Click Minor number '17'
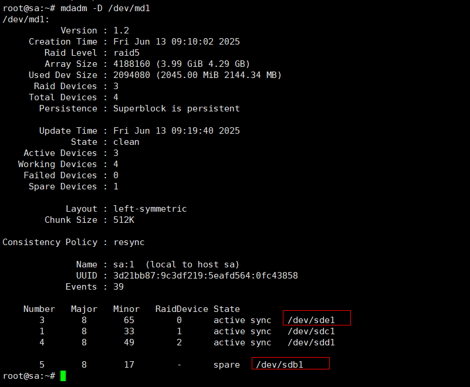 point(129,365)
